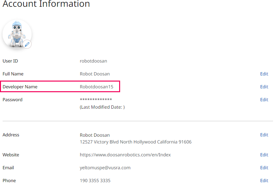Viewport: 275px width, 196px height.
Task: Change password via its Edit link
Action: tap(264, 100)
